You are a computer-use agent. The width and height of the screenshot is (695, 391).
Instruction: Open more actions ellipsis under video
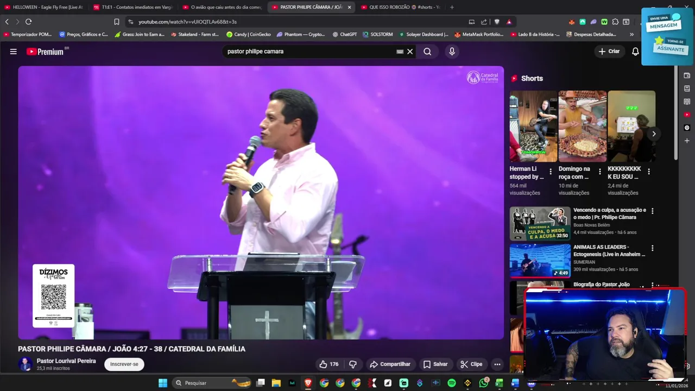tap(497, 364)
